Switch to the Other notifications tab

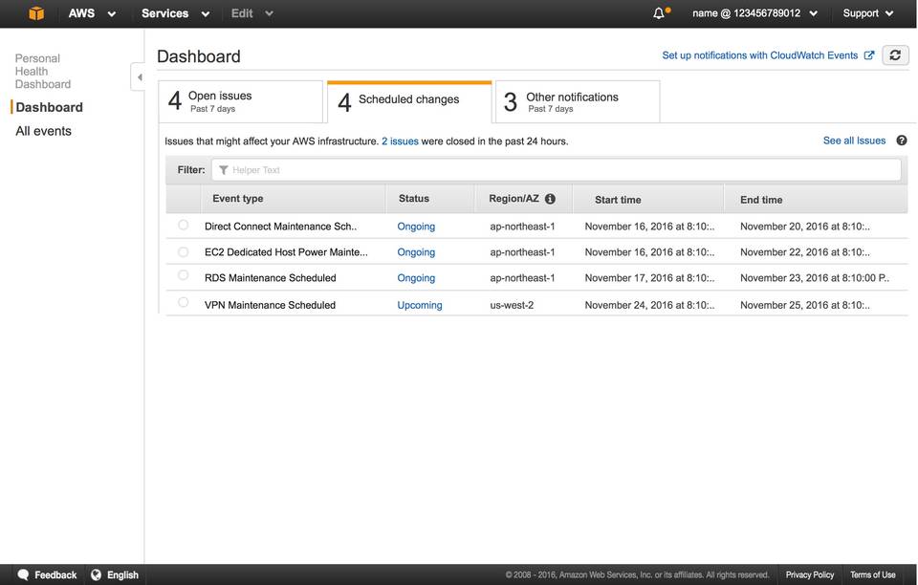pyautogui.click(x=576, y=100)
